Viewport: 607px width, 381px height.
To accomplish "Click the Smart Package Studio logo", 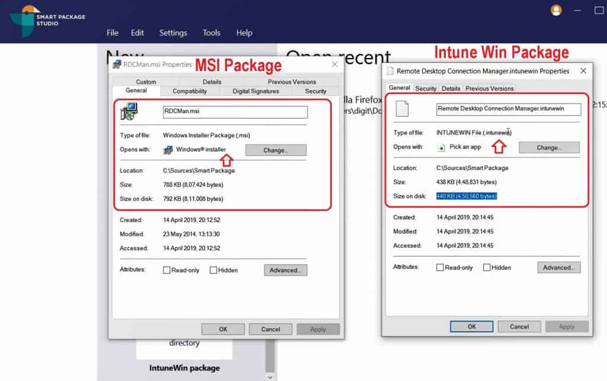I will (x=47, y=21).
